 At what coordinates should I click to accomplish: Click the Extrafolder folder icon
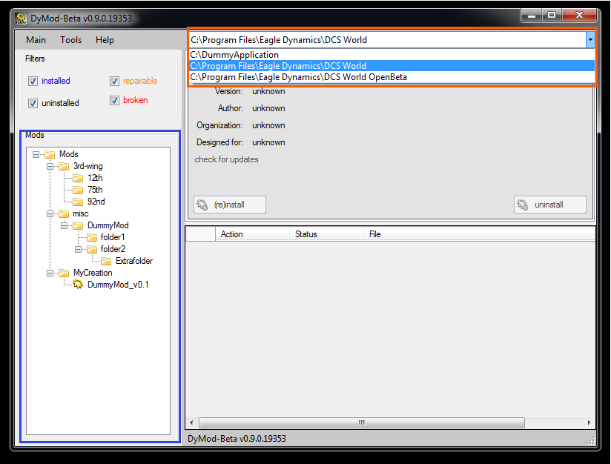106,261
